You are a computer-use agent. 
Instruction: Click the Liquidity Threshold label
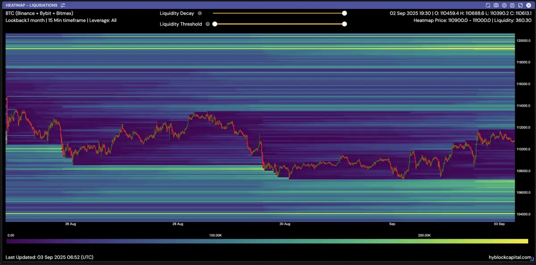point(181,24)
